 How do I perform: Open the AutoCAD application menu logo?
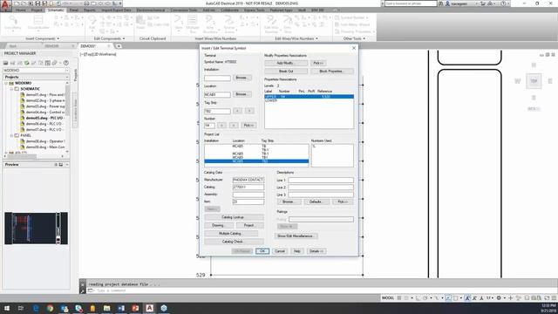[x=5, y=5]
